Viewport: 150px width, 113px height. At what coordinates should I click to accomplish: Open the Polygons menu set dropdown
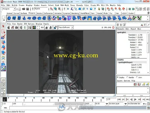click(x=9, y=9)
